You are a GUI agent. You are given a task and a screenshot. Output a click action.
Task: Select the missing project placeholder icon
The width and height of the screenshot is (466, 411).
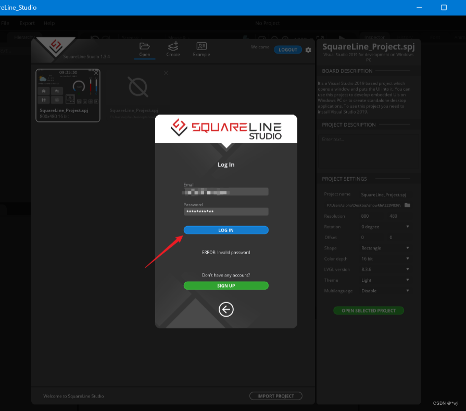tap(138, 87)
